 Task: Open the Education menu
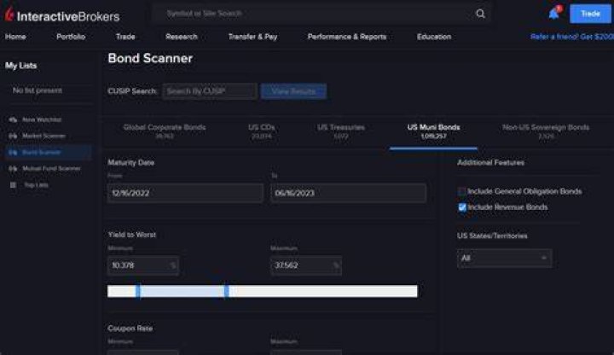click(x=434, y=37)
